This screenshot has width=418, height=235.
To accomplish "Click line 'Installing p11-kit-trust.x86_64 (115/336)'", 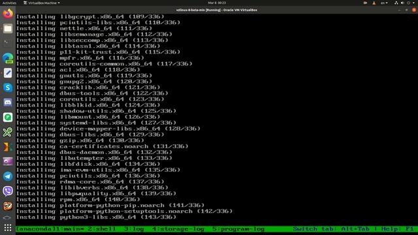I will click(x=98, y=52).
